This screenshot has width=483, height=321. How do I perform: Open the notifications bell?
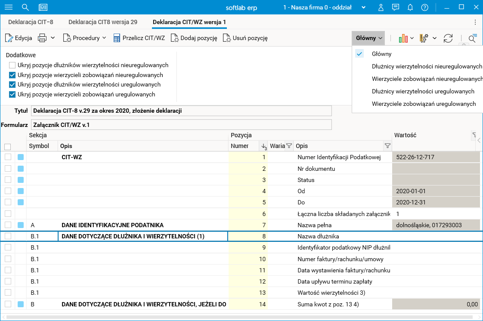coord(410,7)
